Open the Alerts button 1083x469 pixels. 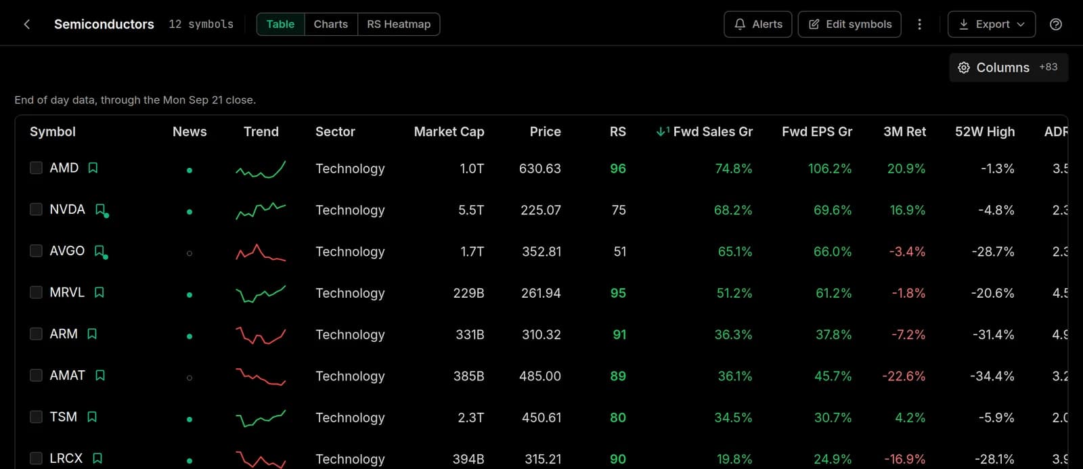click(x=758, y=24)
